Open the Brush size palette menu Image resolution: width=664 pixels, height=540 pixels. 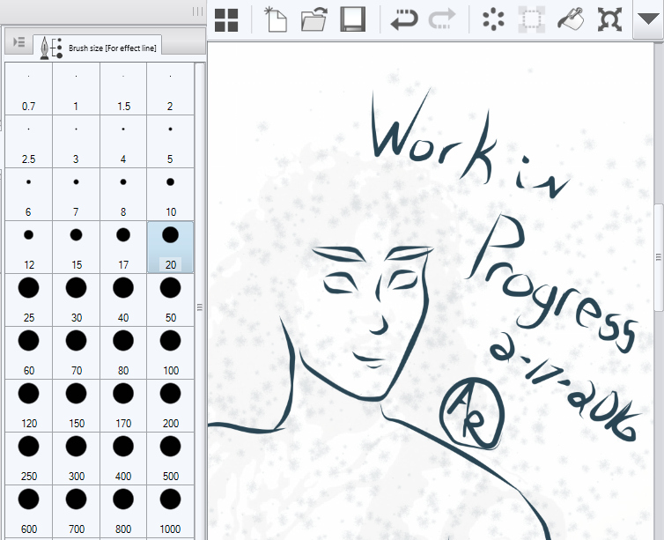19,42
